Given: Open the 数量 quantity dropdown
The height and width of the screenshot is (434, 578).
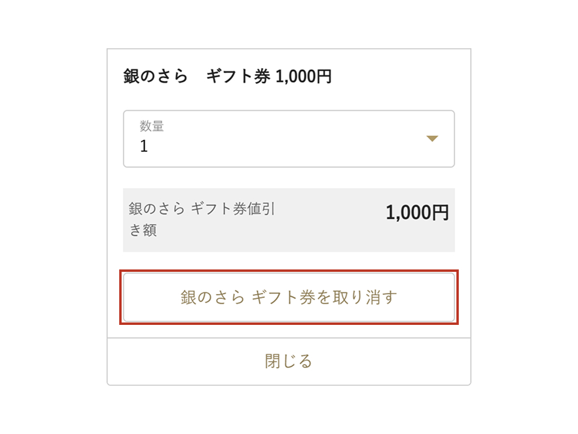Looking at the screenshot, I should pyautogui.click(x=289, y=139).
